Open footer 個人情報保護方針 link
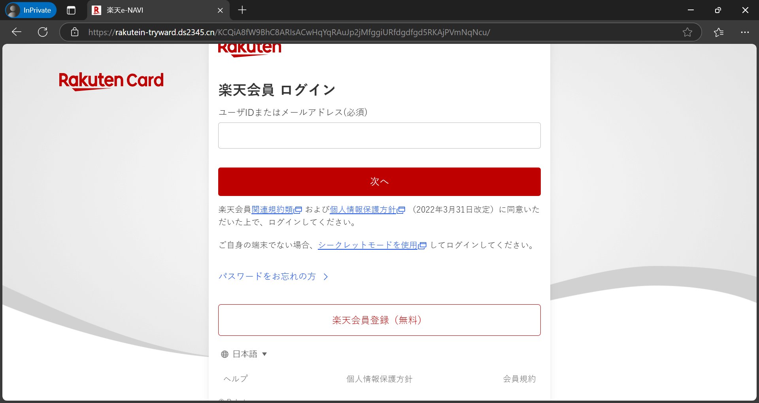The width and height of the screenshot is (759, 403). (x=379, y=379)
